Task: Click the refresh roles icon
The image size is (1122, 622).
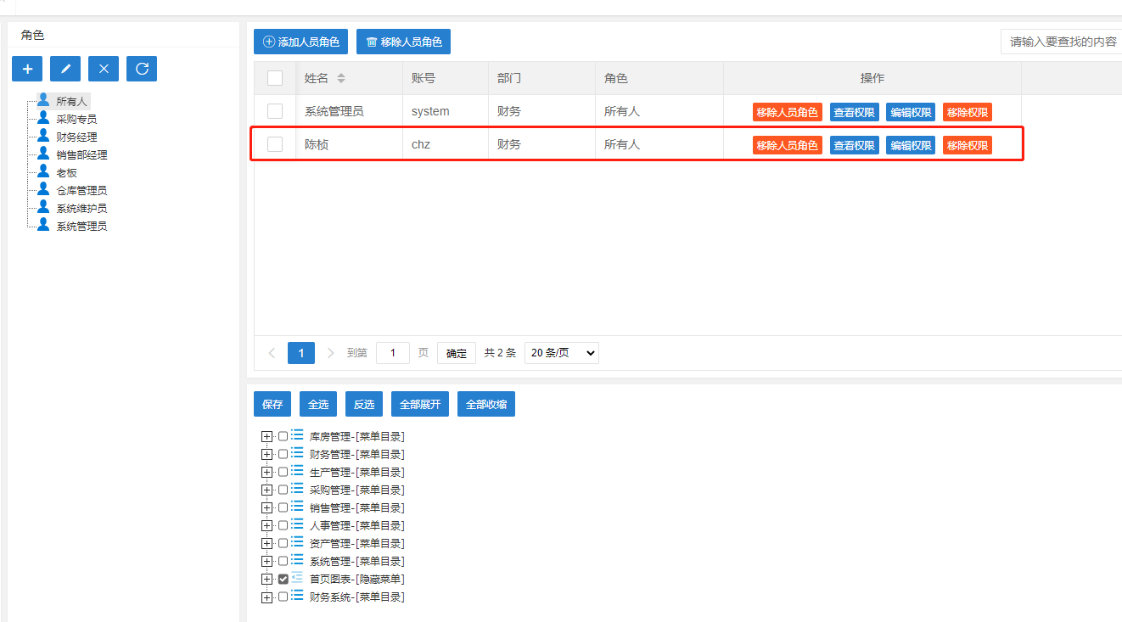Action: [142, 69]
